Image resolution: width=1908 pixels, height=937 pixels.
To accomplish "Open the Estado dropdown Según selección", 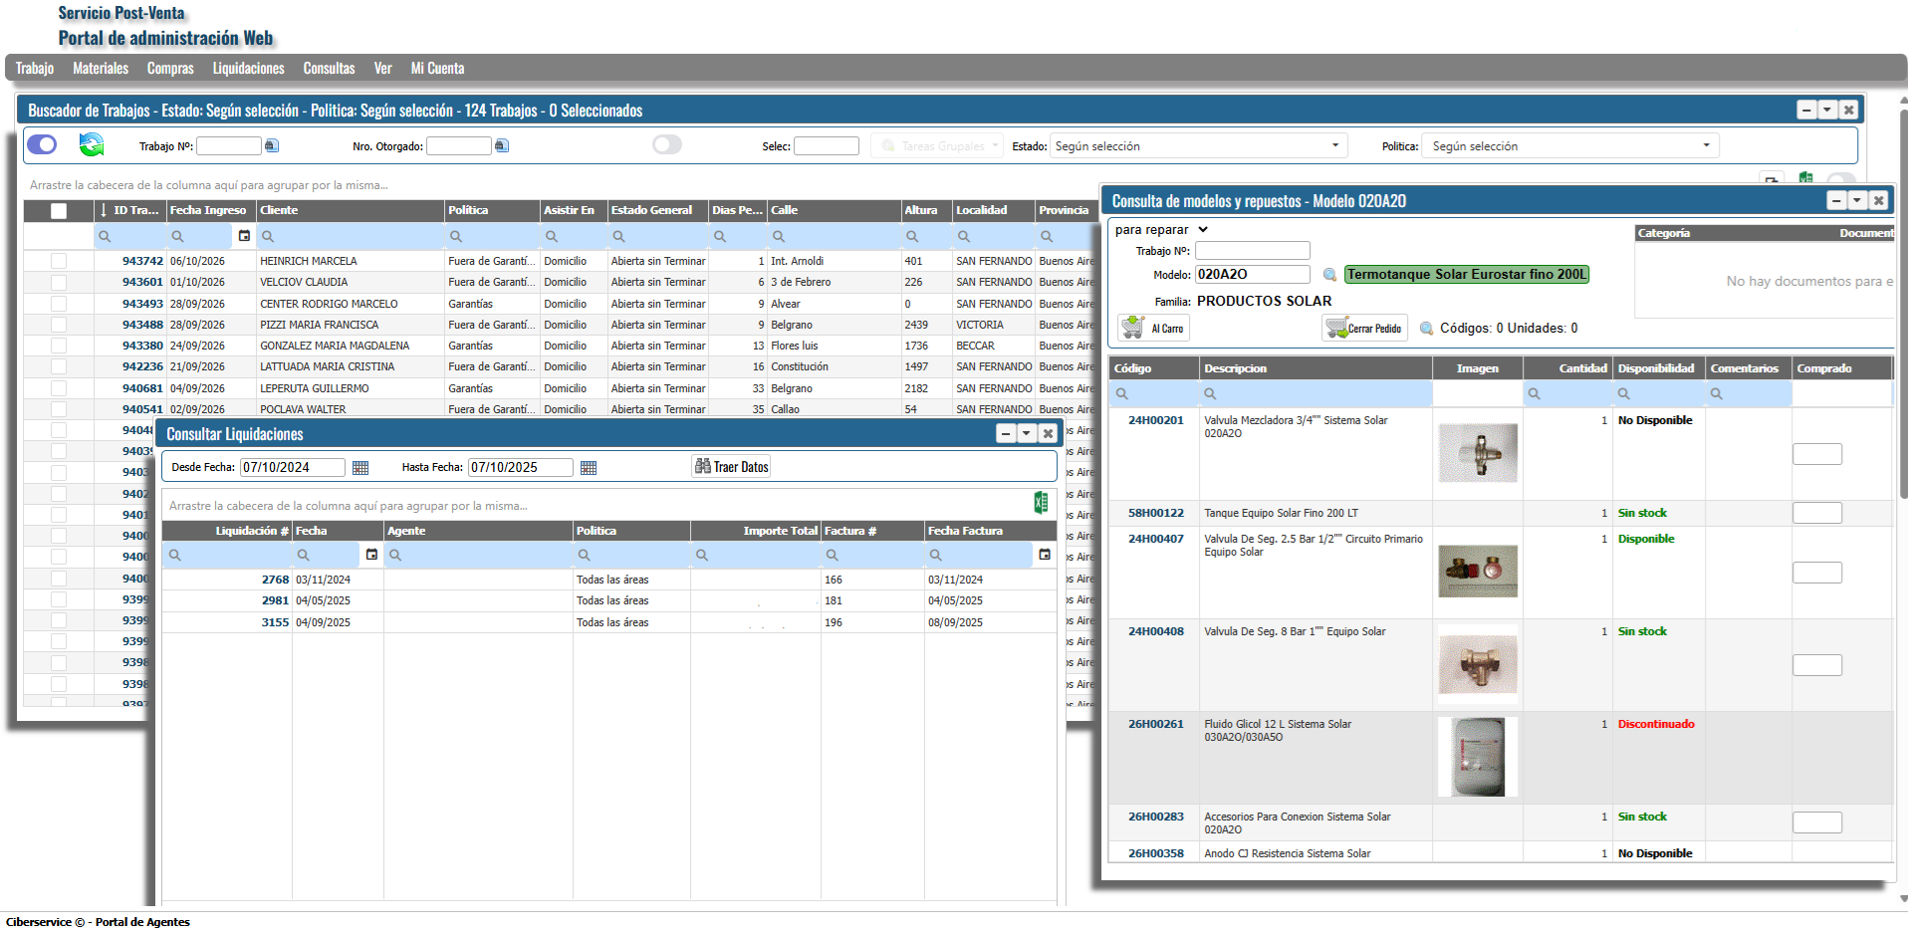I will [x=1198, y=146].
